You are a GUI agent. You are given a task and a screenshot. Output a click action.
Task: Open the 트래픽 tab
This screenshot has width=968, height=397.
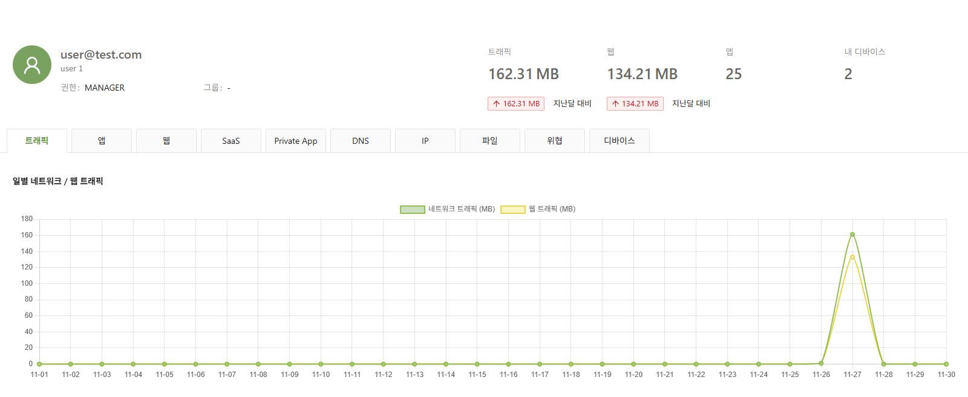click(37, 141)
